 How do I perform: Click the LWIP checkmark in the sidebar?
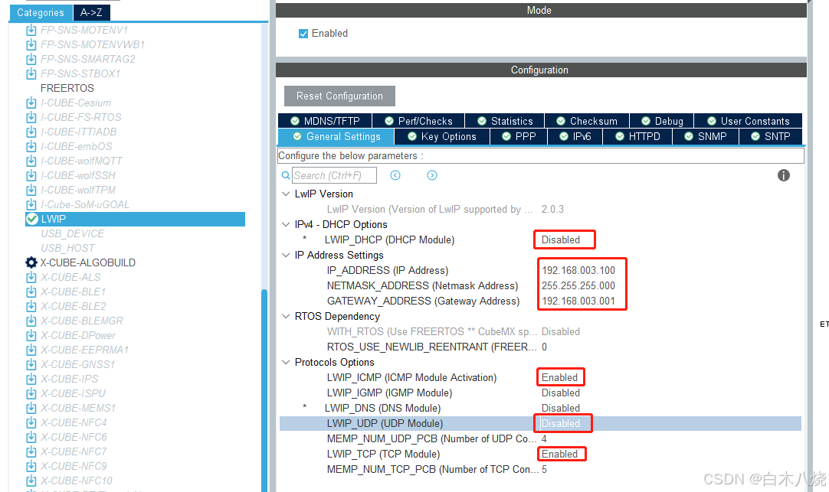tap(31, 219)
